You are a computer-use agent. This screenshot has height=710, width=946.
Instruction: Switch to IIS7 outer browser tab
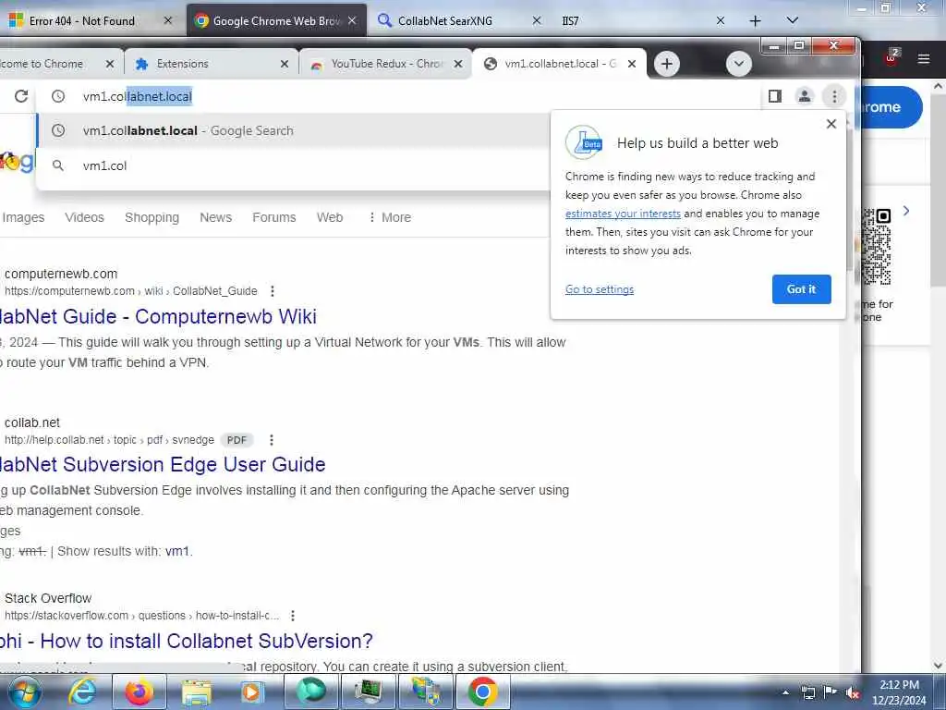(639, 20)
